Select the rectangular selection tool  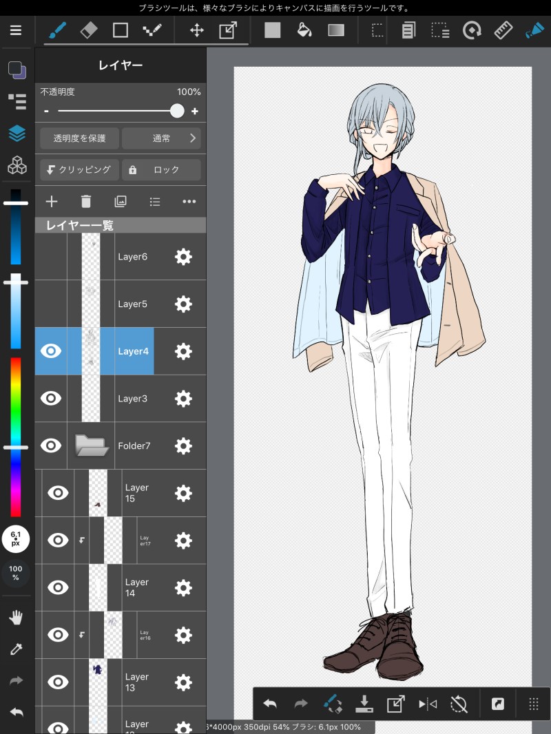(x=377, y=30)
